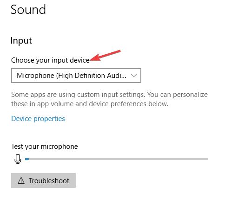Click the 'these in app volume and device preferences' line
The image size is (231, 198).
tap(90, 104)
